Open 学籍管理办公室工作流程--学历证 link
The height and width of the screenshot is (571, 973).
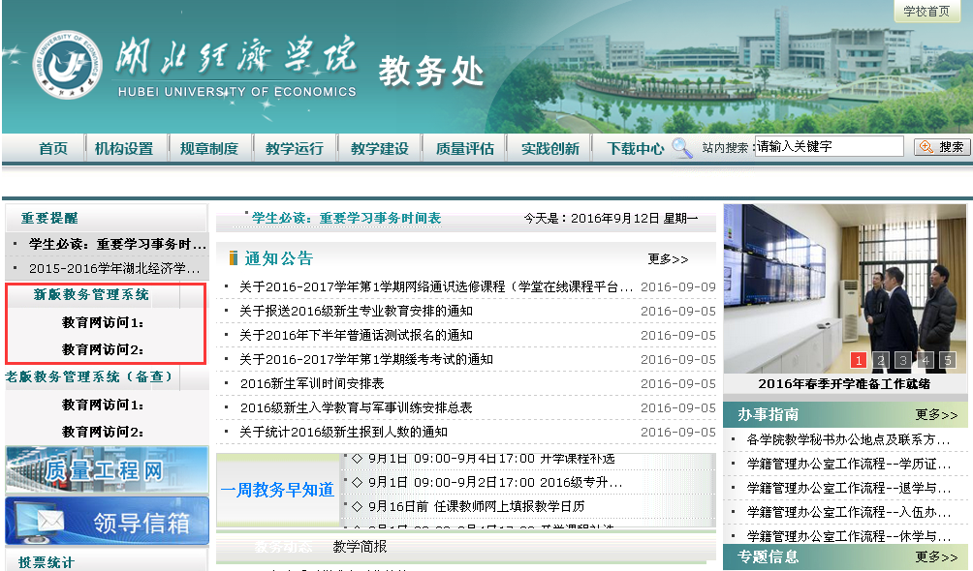click(x=848, y=464)
